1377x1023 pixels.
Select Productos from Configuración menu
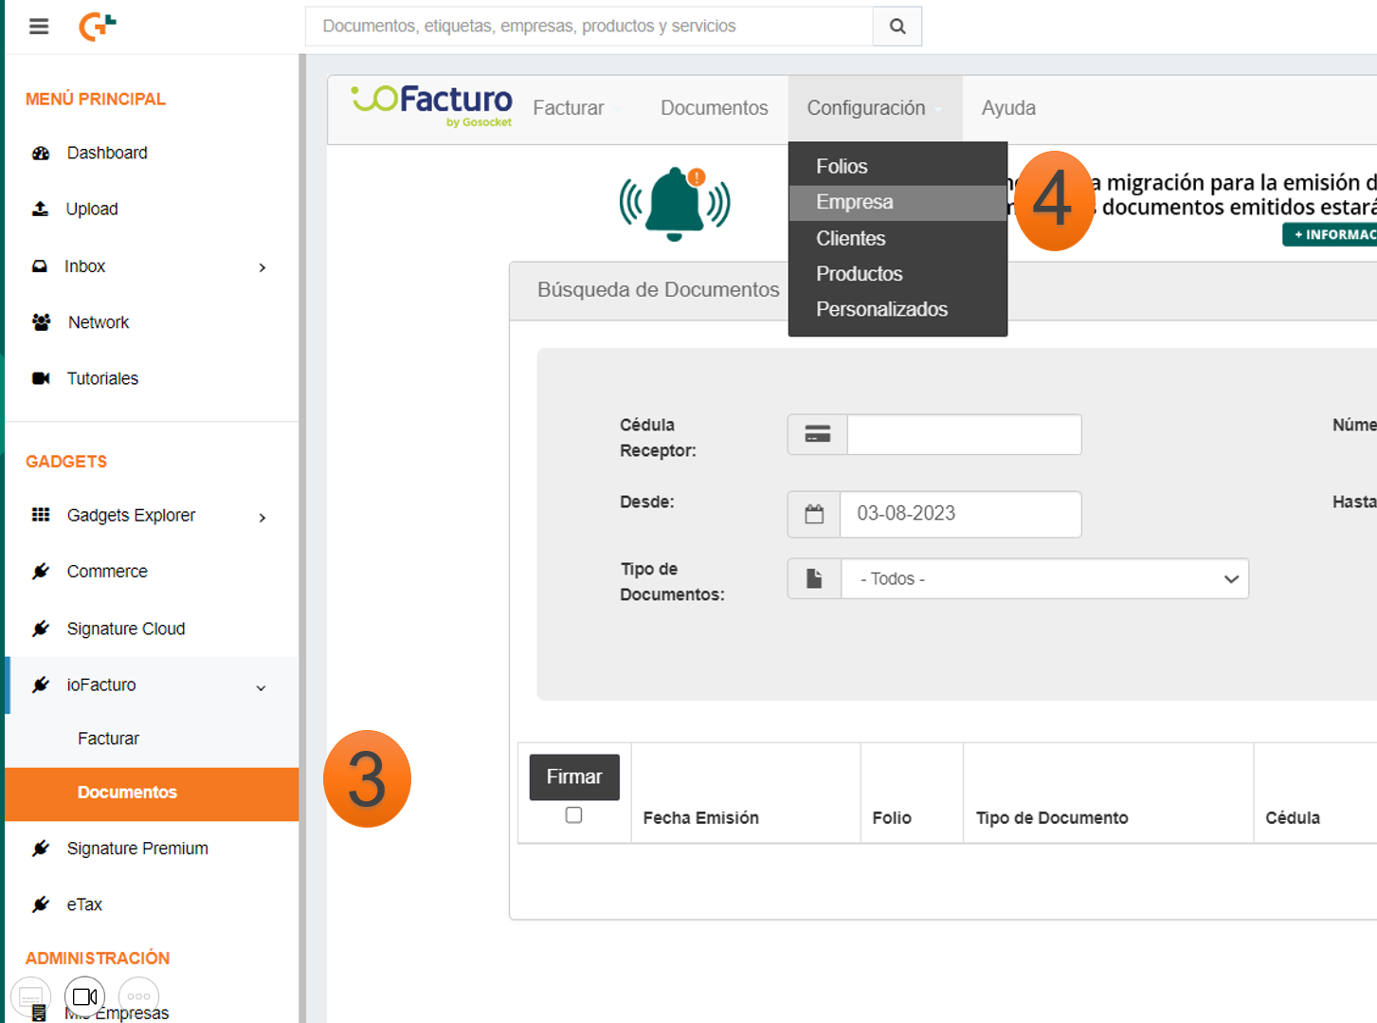(x=897, y=273)
